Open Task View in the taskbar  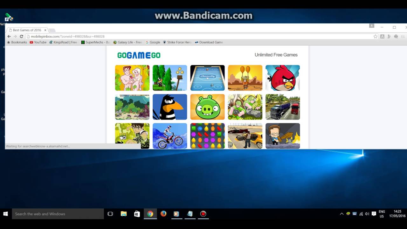[110, 214]
